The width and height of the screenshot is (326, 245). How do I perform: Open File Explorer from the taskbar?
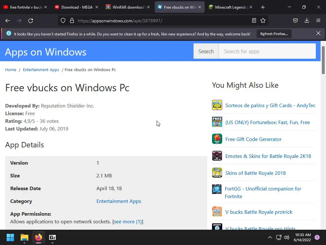click(24, 237)
